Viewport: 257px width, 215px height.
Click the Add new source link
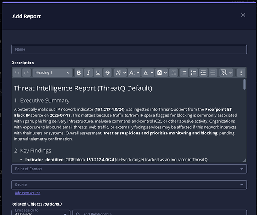pyautogui.click(x=27, y=193)
